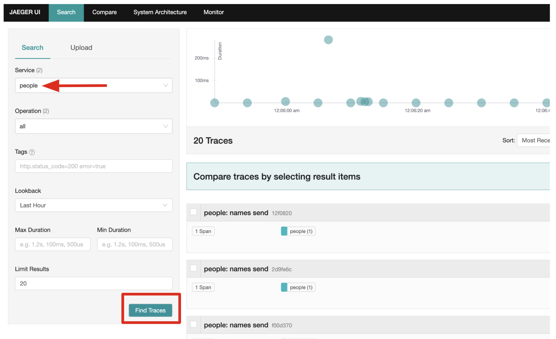The height and width of the screenshot is (339, 556).
Task: Click the Tags input field
Action: (94, 166)
